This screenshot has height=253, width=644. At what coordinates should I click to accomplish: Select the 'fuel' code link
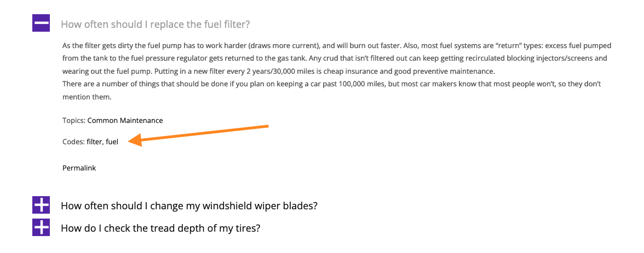click(x=112, y=142)
